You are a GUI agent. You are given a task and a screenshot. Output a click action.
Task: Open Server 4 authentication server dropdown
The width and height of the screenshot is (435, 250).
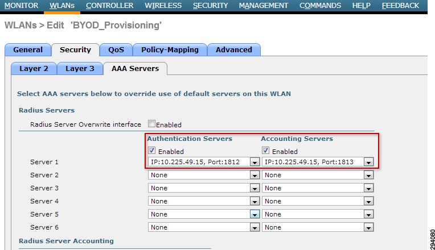[x=204, y=201]
